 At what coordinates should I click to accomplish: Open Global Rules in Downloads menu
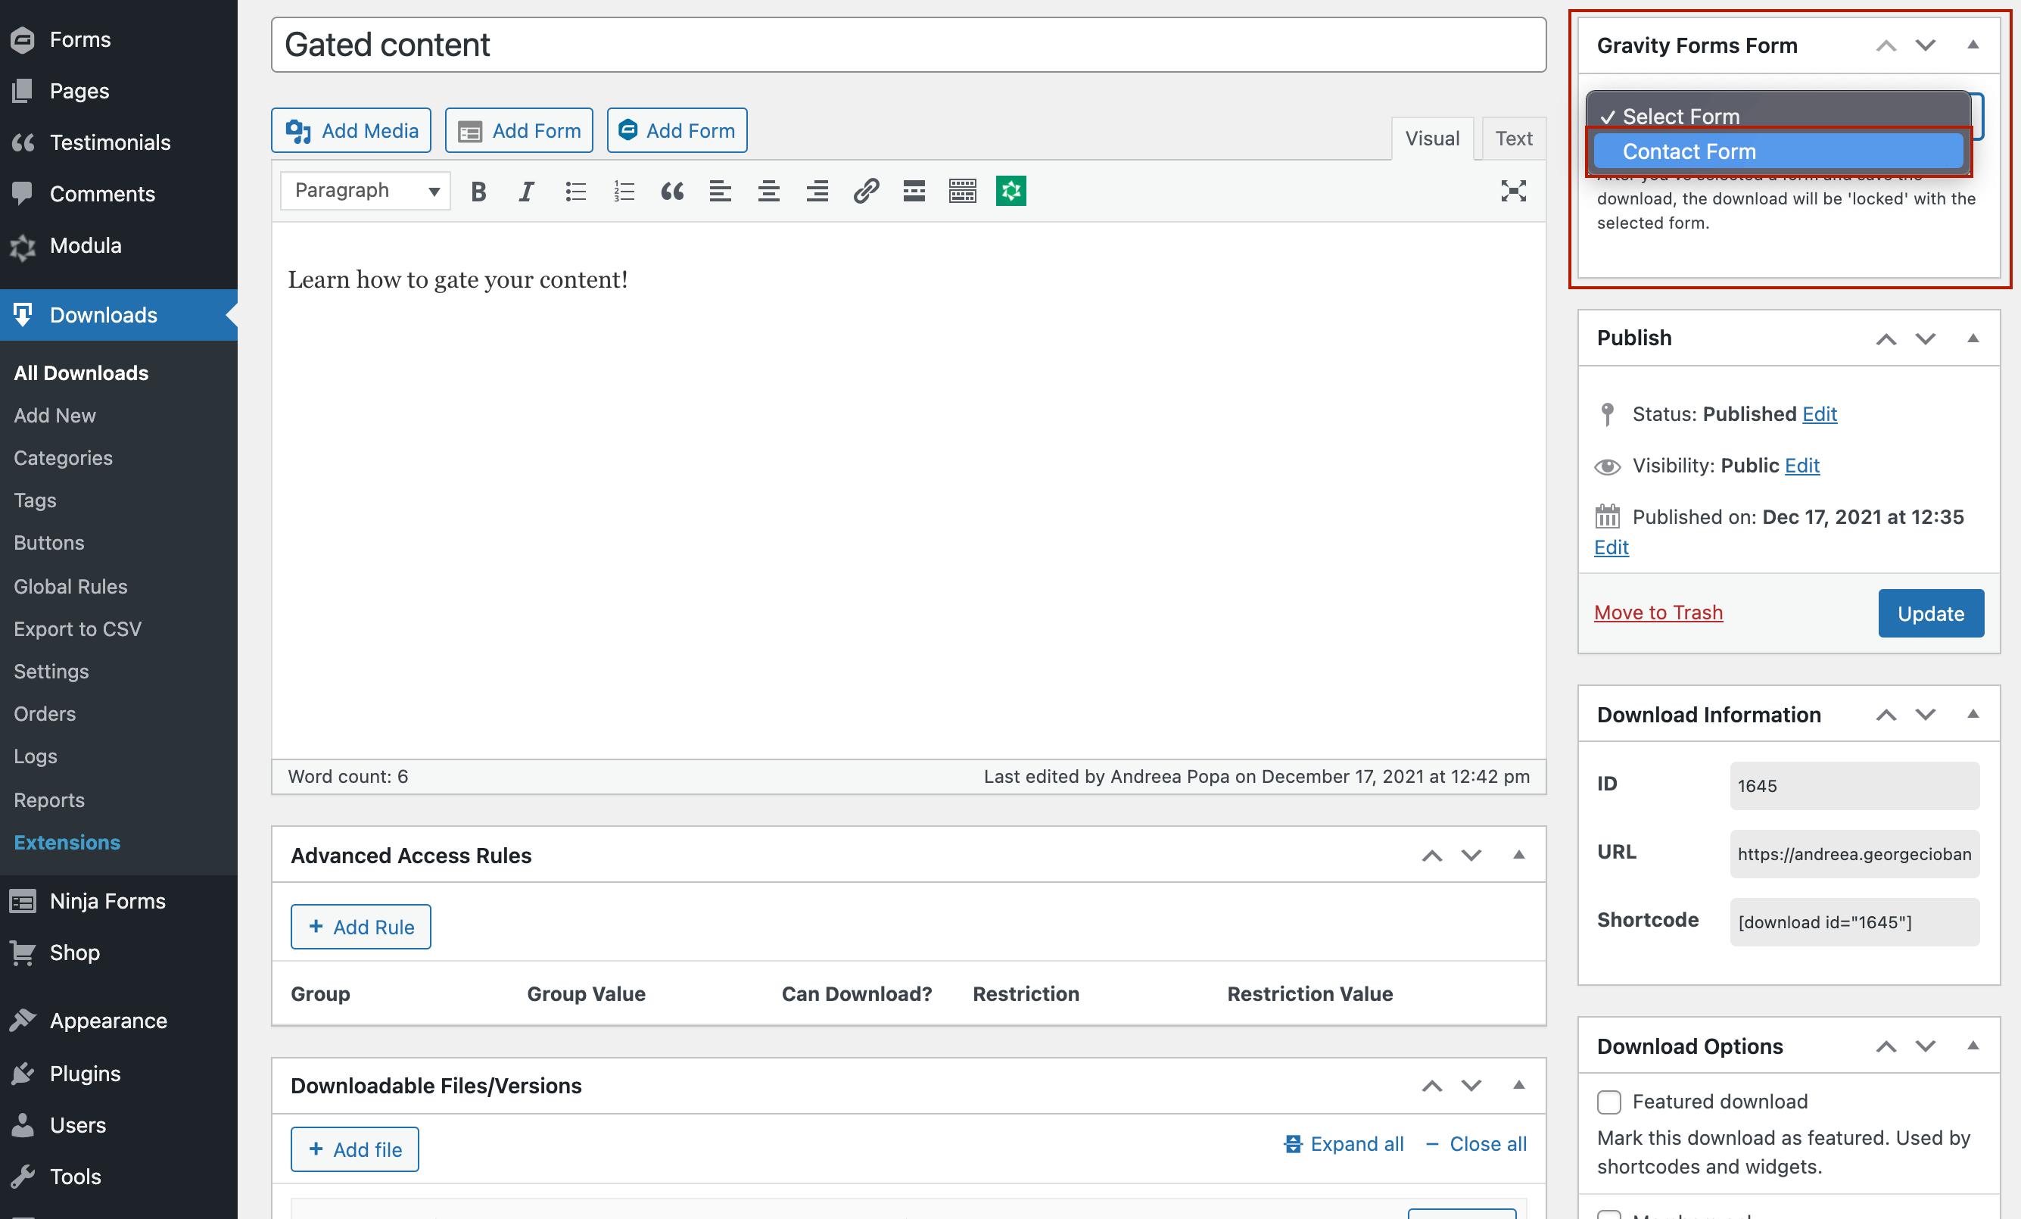(70, 587)
